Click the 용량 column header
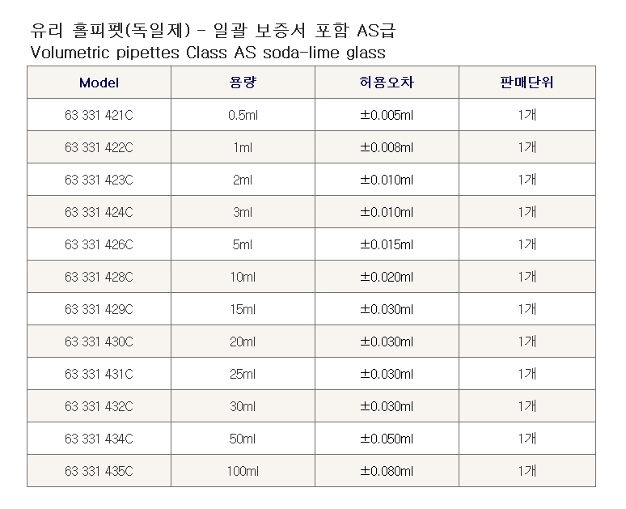This screenshot has width=626, height=509. click(x=243, y=83)
